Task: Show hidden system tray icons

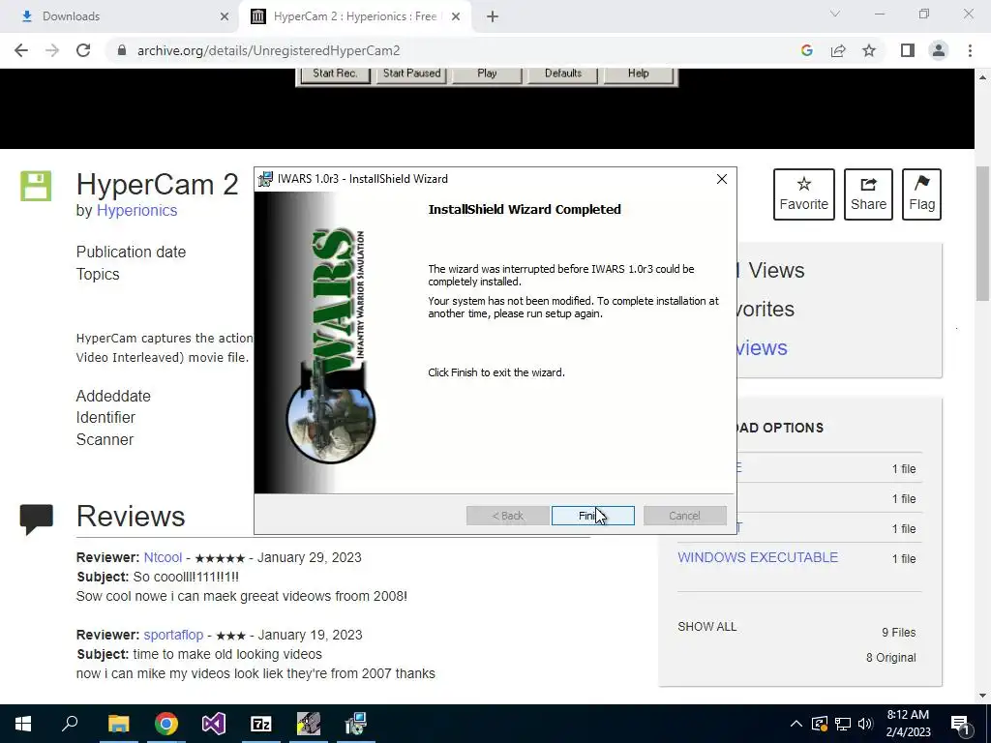Action: (796, 724)
